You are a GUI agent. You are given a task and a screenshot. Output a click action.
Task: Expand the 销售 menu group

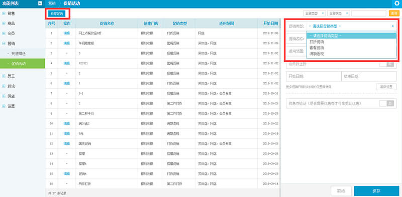[x=4, y=14]
